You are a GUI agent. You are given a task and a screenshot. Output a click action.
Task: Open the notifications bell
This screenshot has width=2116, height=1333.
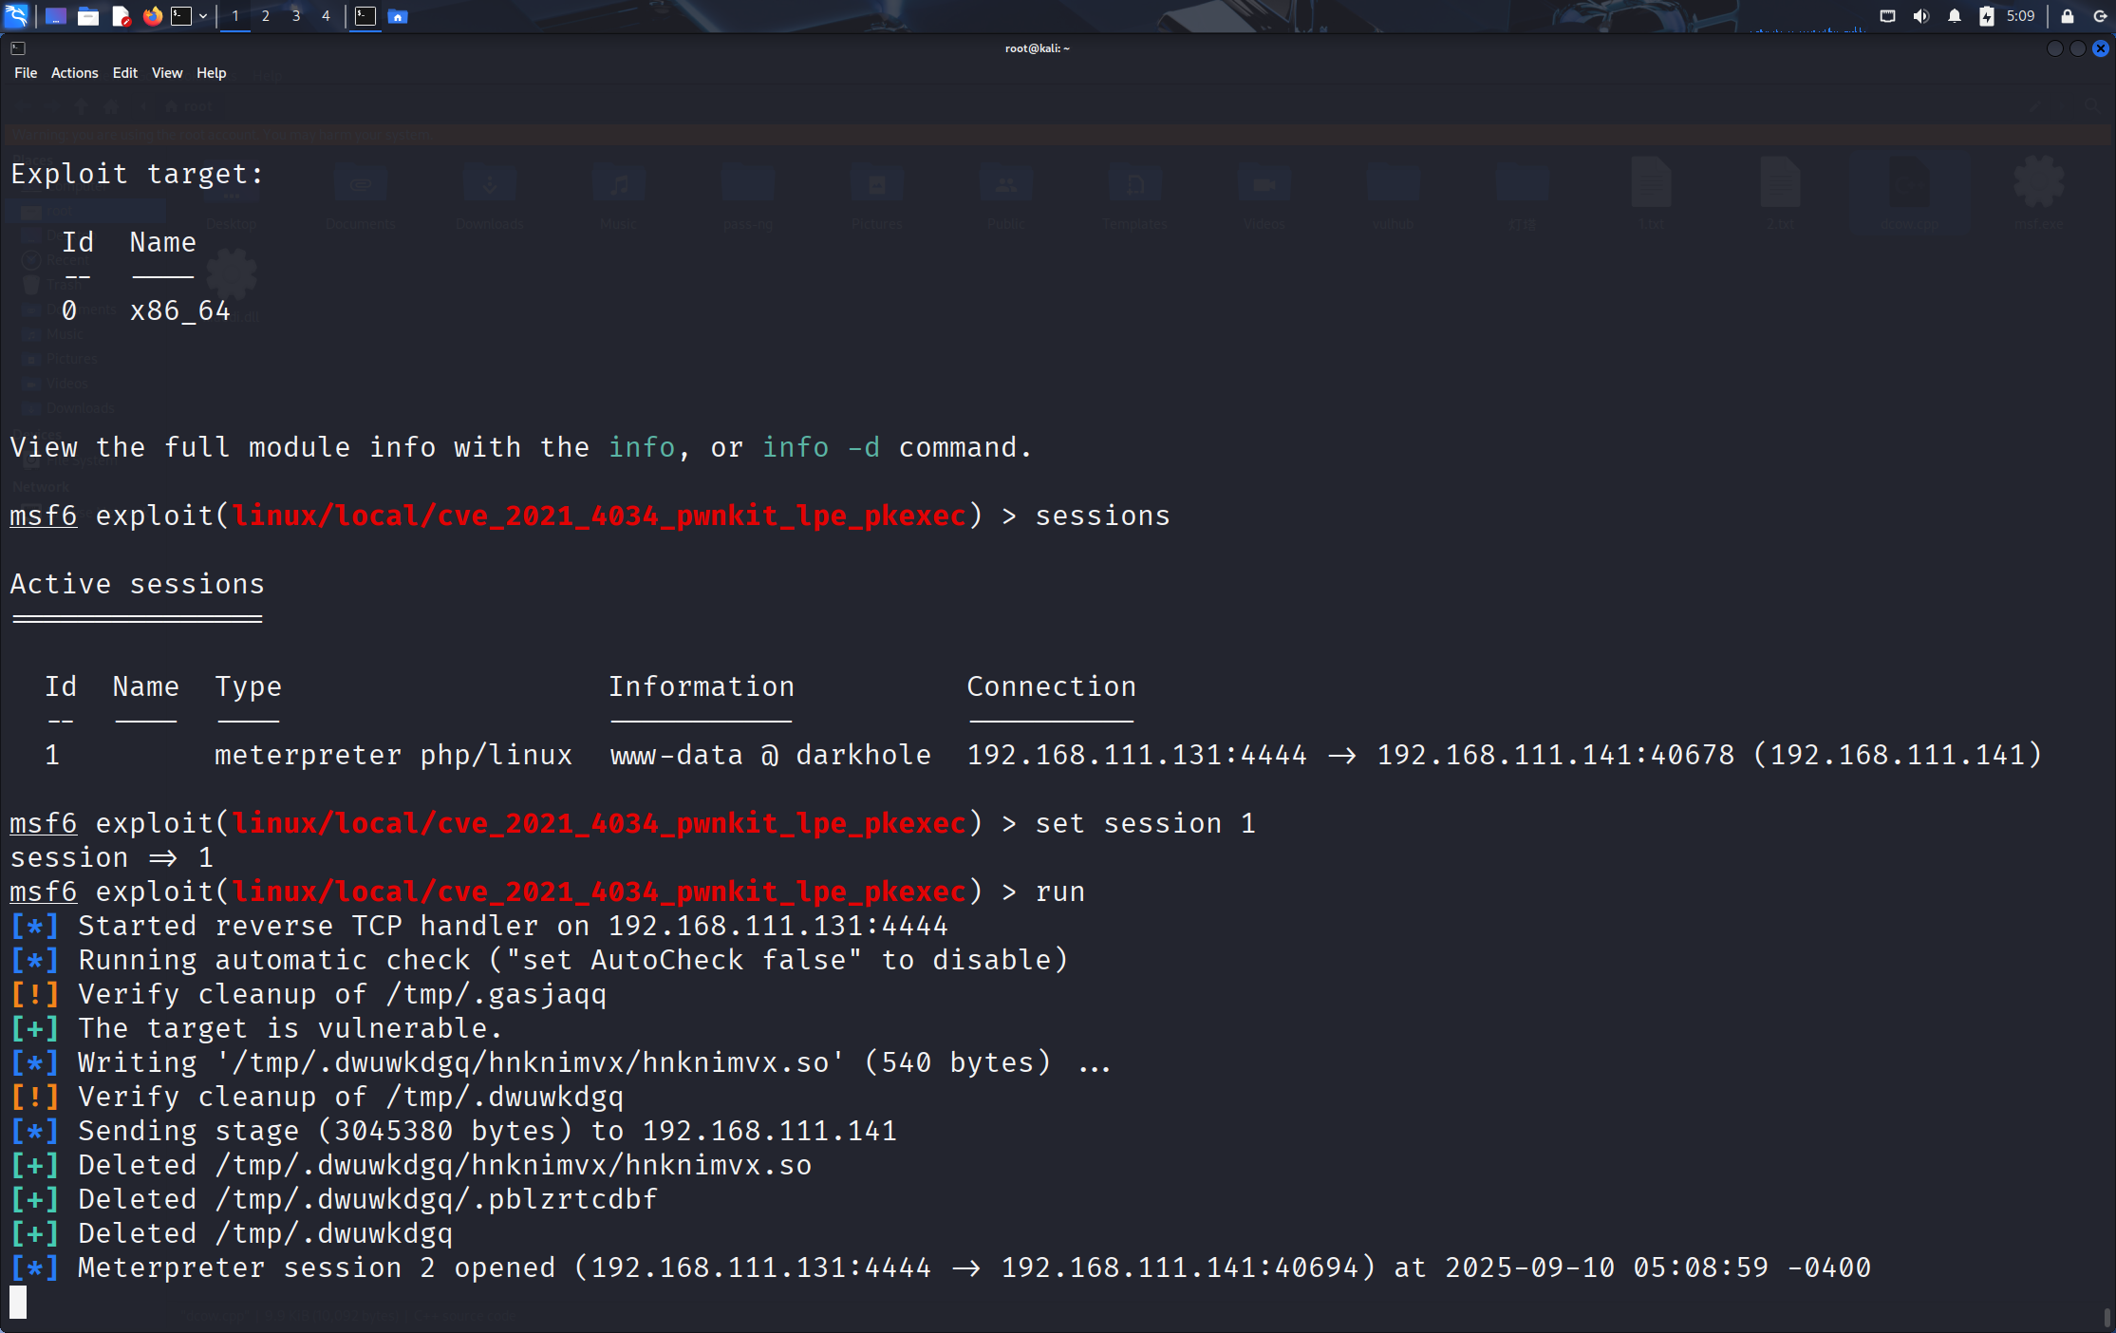[1954, 16]
